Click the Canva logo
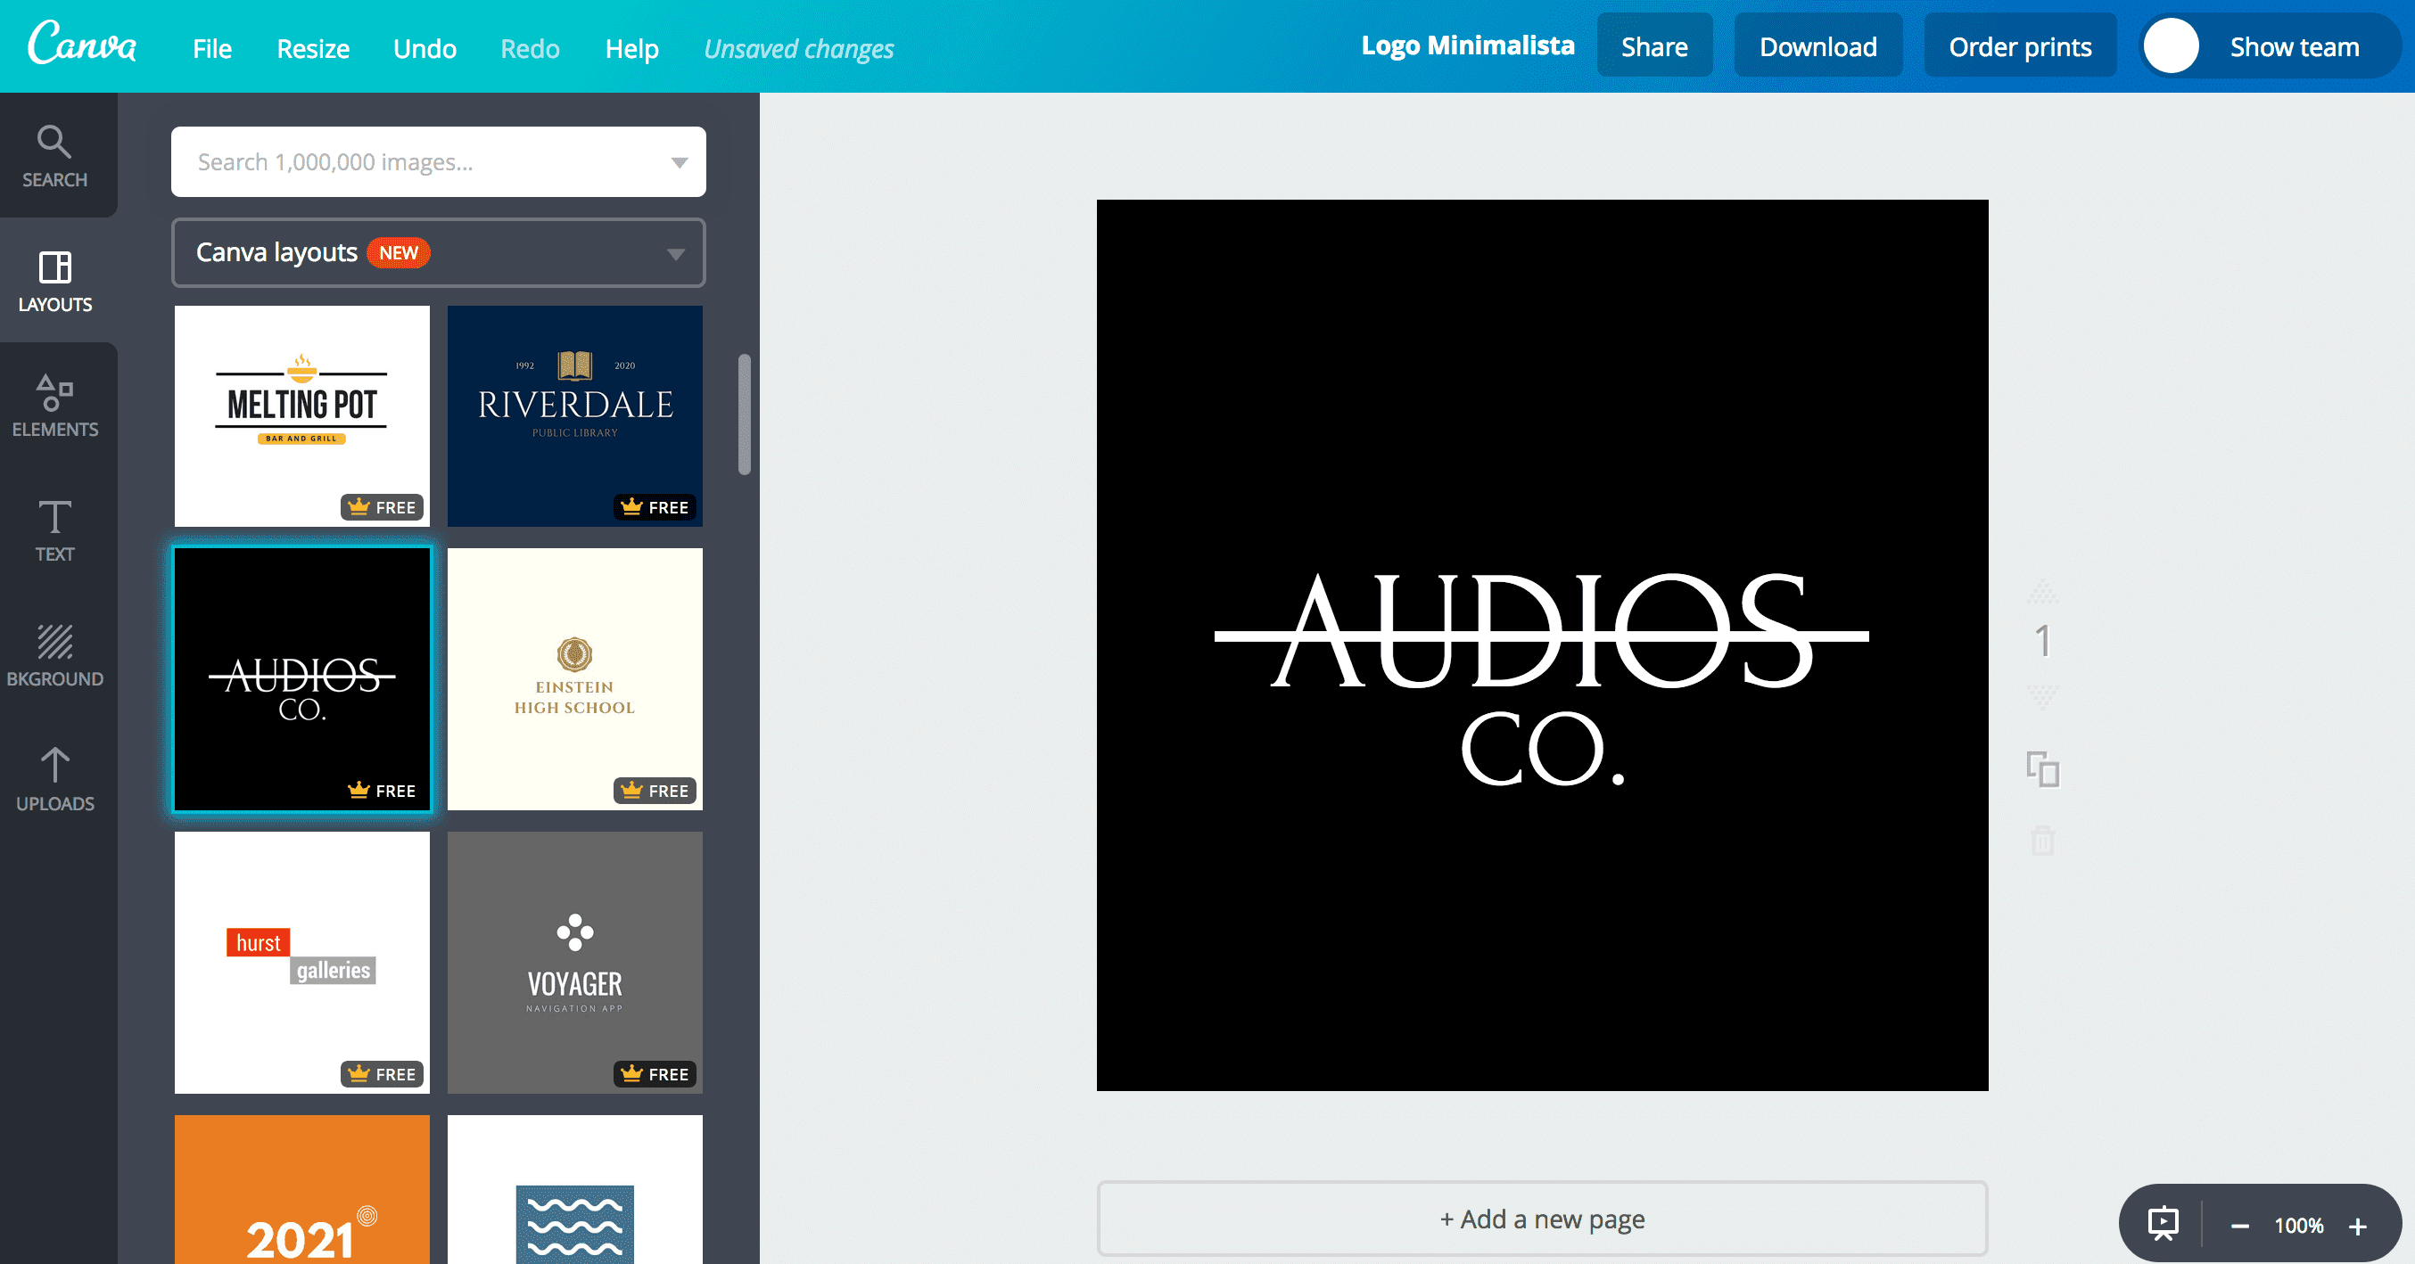 click(x=81, y=44)
